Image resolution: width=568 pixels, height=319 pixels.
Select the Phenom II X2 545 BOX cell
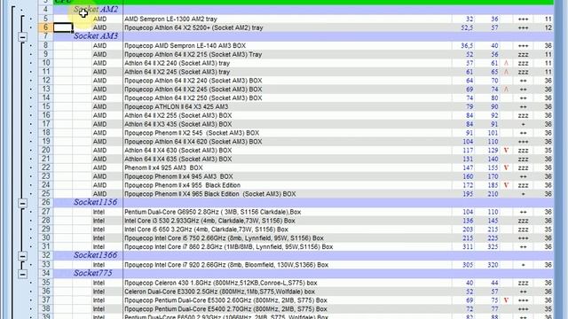(x=288, y=133)
